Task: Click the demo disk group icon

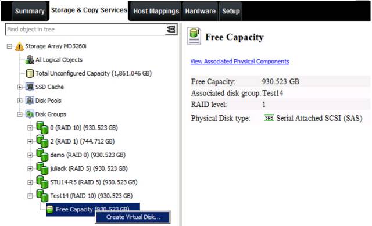Action: point(42,155)
